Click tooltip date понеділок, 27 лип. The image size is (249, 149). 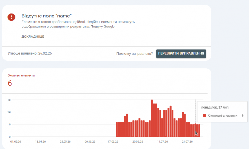(x=215, y=107)
